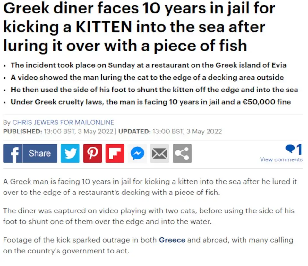Open the generic share options icon
308x266 pixels.
(182, 153)
